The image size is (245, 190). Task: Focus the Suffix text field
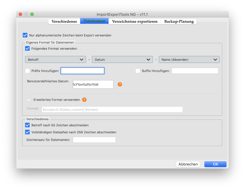195,71
